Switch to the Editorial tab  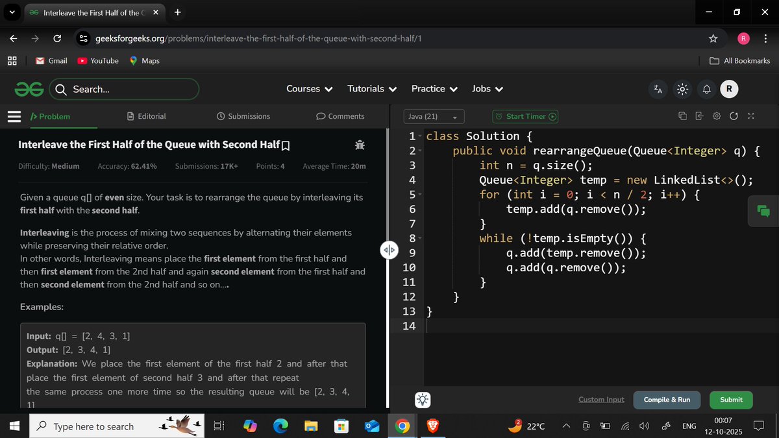(147, 116)
